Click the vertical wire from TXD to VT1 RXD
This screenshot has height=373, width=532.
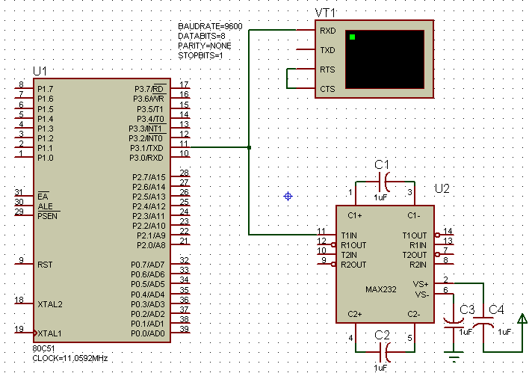pos(249,88)
